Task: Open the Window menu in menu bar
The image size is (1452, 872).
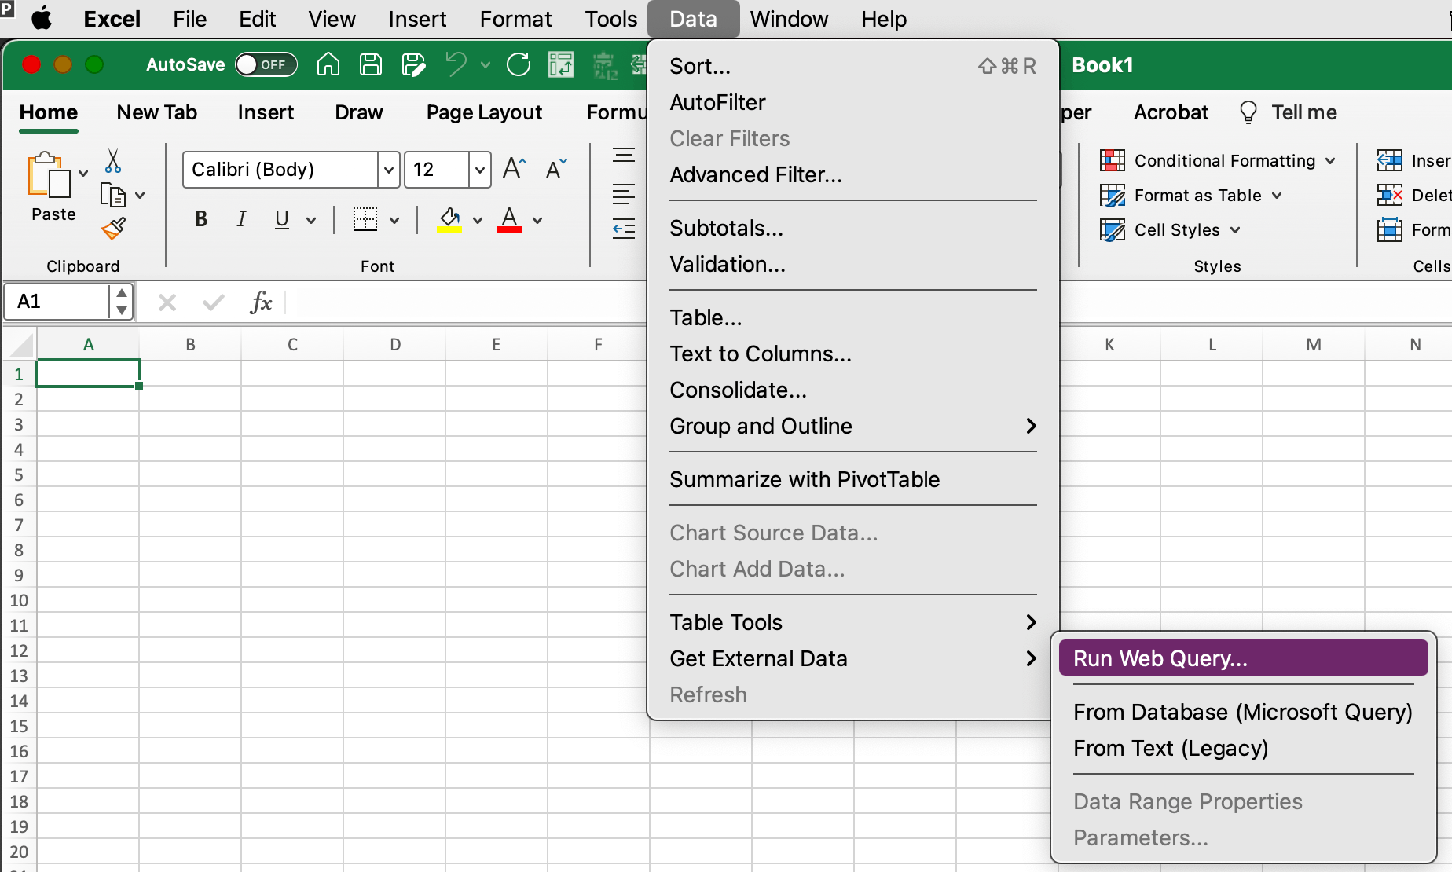Action: tap(789, 19)
